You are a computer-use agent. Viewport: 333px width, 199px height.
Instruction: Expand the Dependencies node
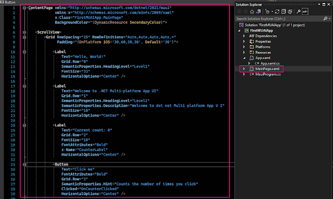[244, 36]
